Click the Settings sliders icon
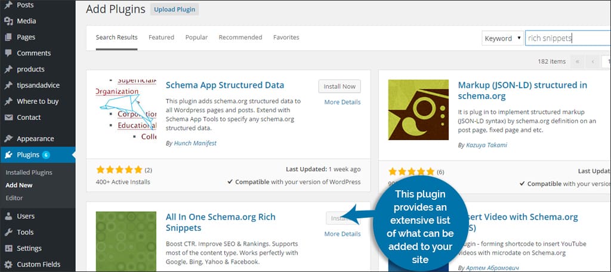 (8, 248)
